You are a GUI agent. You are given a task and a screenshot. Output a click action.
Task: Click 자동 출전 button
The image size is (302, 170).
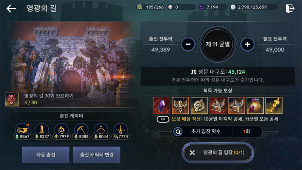click(46, 155)
